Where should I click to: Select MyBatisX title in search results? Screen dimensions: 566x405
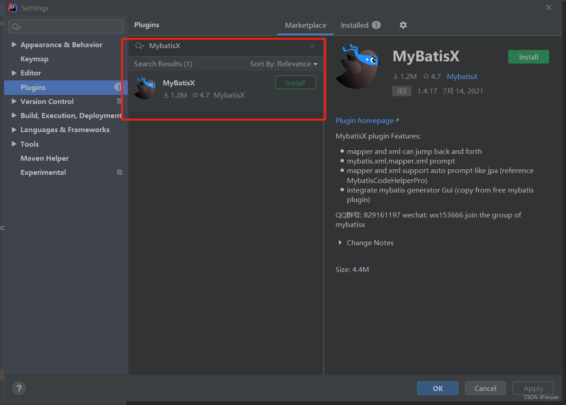tap(179, 83)
